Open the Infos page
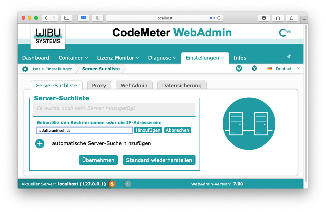This screenshot has width=326, height=212. click(x=240, y=58)
